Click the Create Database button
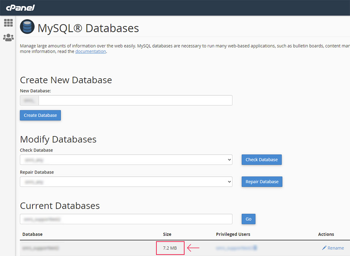This screenshot has width=350, height=256. coord(40,115)
